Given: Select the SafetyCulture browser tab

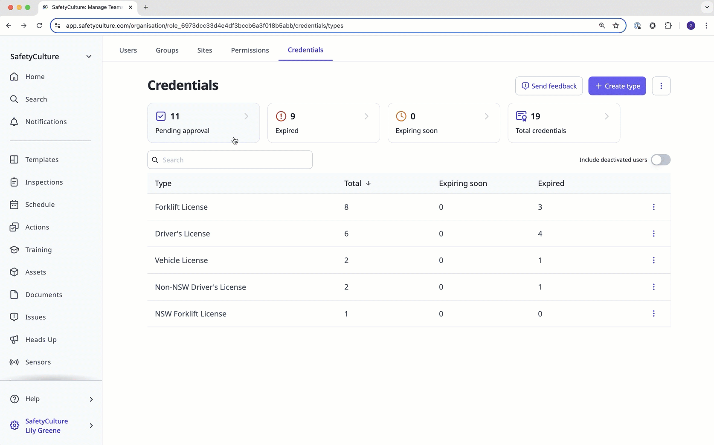Looking at the screenshot, I should 87,7.
